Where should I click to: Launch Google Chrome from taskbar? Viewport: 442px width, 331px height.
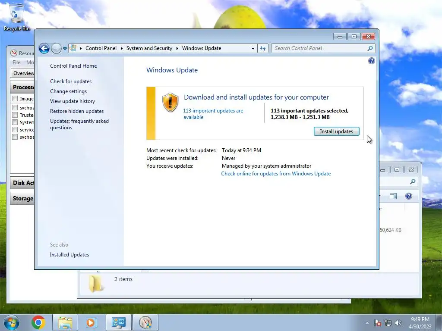click(x=38, y=322)
